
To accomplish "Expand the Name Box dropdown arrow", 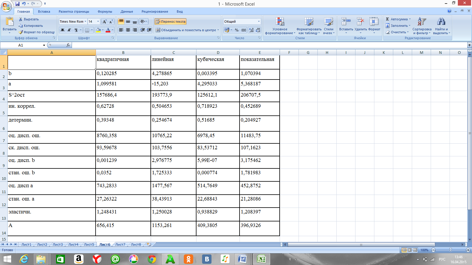I will pyautogui.click(x=44, y=45).
